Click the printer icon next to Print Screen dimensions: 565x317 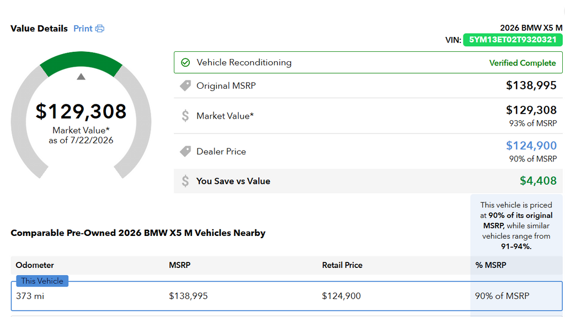coord(100,29)
